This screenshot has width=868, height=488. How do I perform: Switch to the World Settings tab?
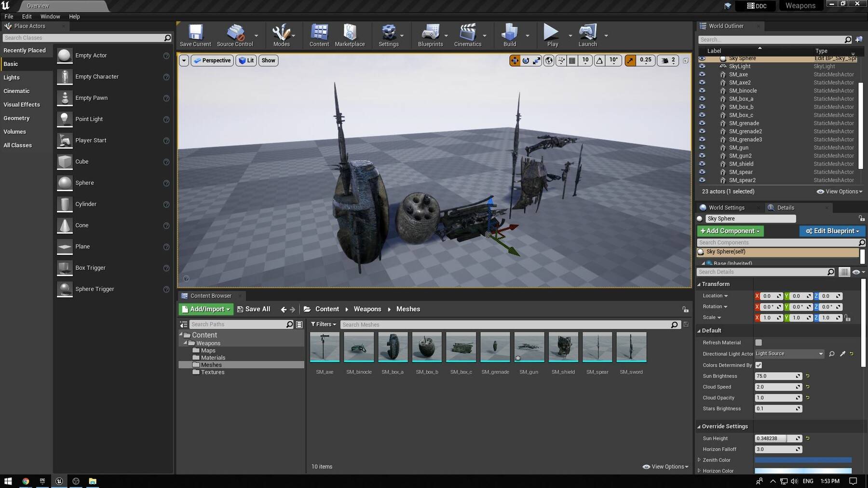coord(726,208)
